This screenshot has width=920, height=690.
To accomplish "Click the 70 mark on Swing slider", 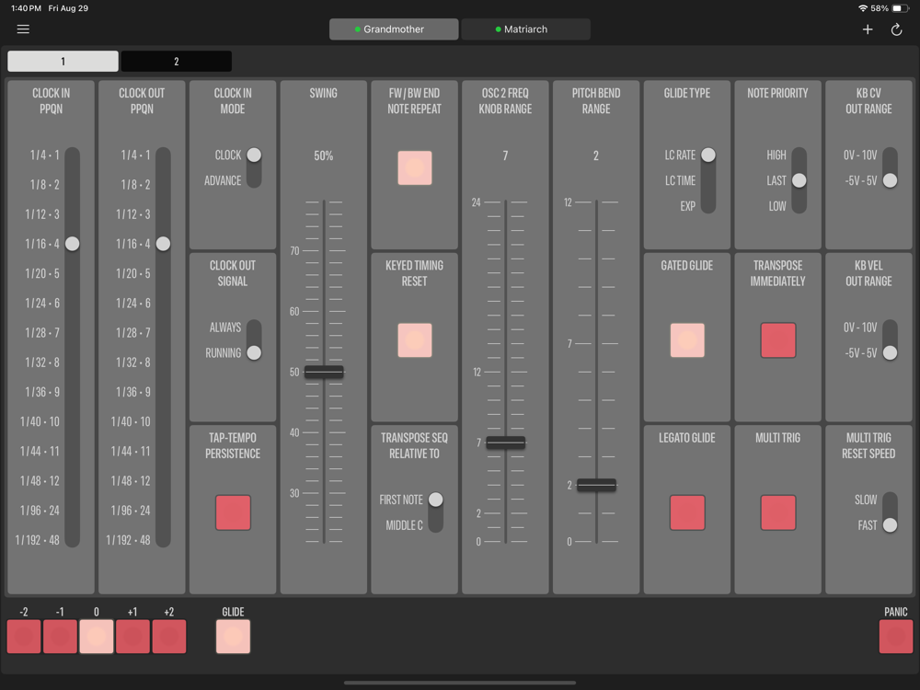I will (x=294, y=251).
